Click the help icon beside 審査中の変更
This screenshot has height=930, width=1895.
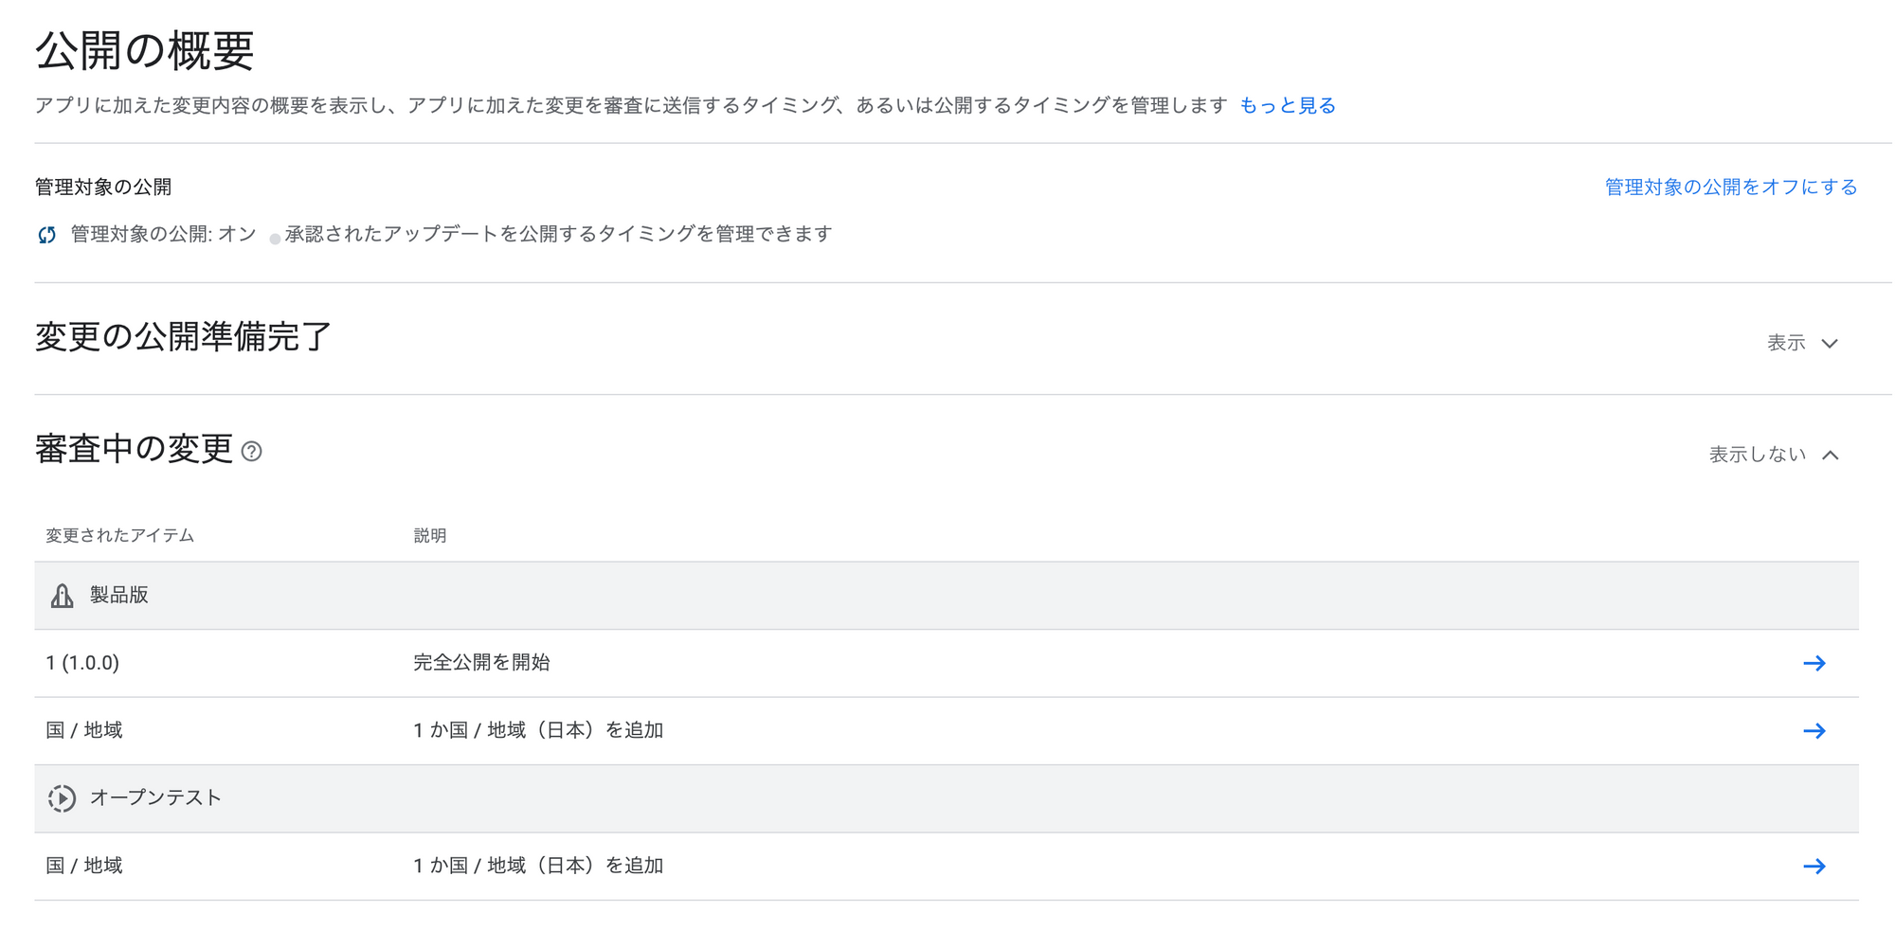click(x=251, y=452)
